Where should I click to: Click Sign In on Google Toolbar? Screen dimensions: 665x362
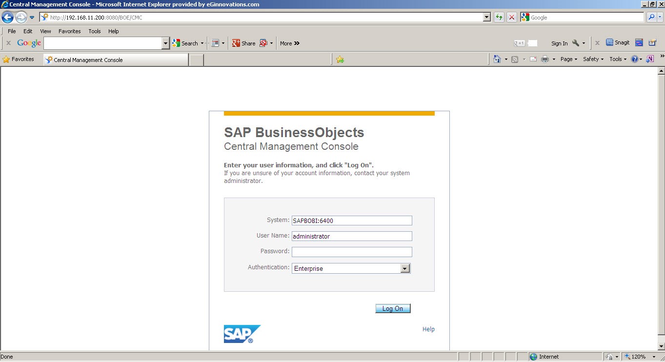[559, 43]
